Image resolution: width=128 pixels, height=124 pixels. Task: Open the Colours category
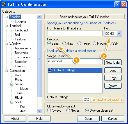20,66
